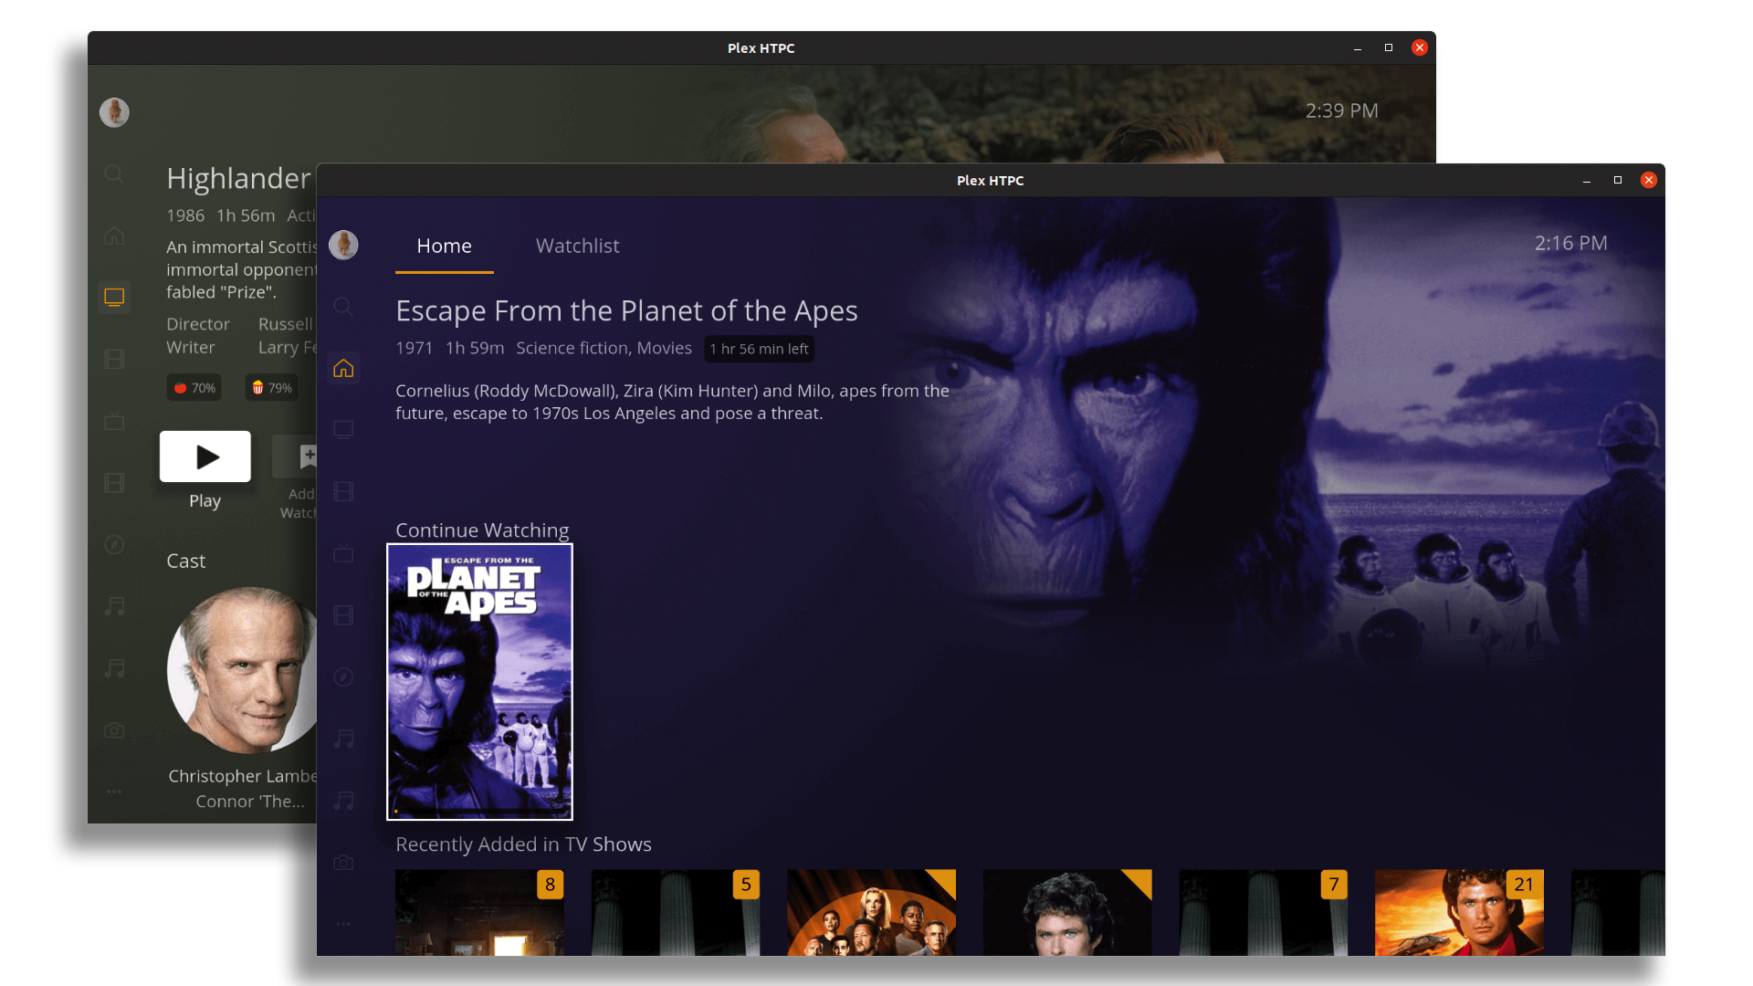1753x986 pixels.
Task: Maximize the back Plex HTPC window
Action: pos(1389,47)
